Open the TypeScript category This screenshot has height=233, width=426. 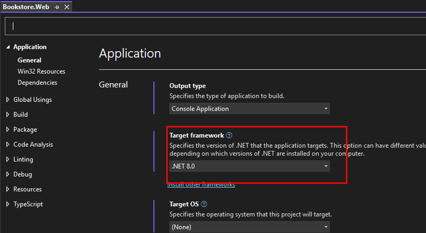[x=28, y=204]
